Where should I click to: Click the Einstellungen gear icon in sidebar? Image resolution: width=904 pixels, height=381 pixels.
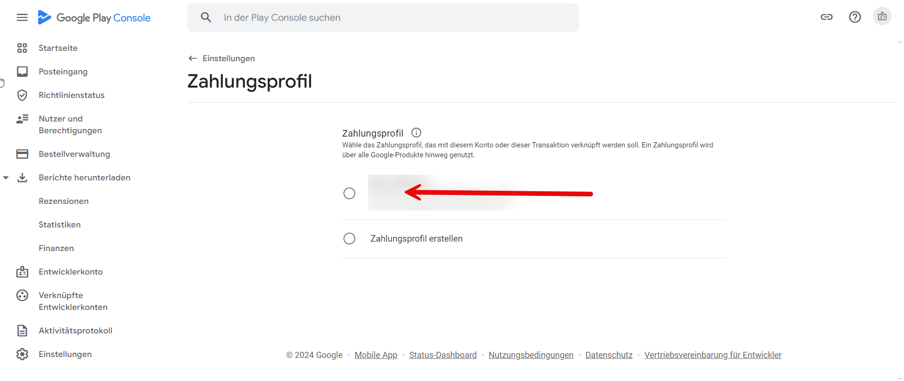(x=22, y=354)
